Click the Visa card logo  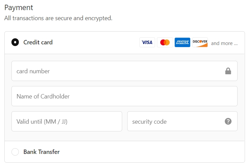point(147,42)
